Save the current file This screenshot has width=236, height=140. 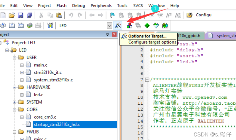click(21, 15)
